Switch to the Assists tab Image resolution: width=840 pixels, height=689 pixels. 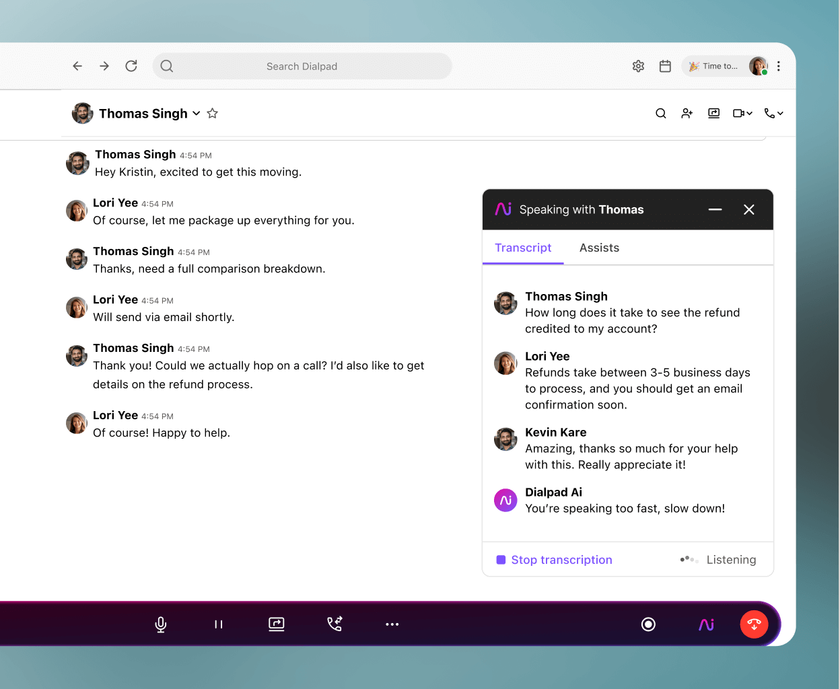(x=599, y=248)
